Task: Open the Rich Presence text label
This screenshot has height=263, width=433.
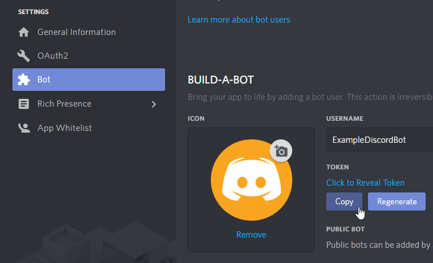Action: click(x=64, y=104)
